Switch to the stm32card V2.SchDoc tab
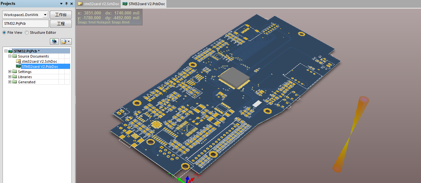Screen dimensions: 421x183 point(98,4)
